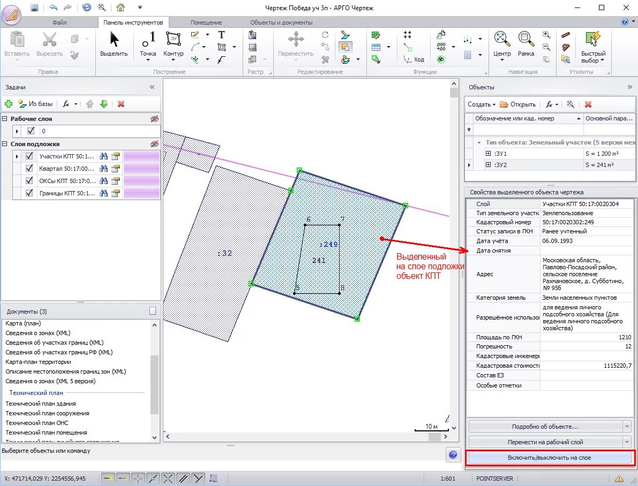
Task: Collapse the Объекты panel with double chevron
Action: click(630, 87)
